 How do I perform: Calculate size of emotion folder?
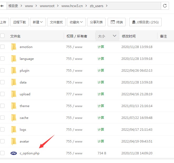(x=101, y=47)
